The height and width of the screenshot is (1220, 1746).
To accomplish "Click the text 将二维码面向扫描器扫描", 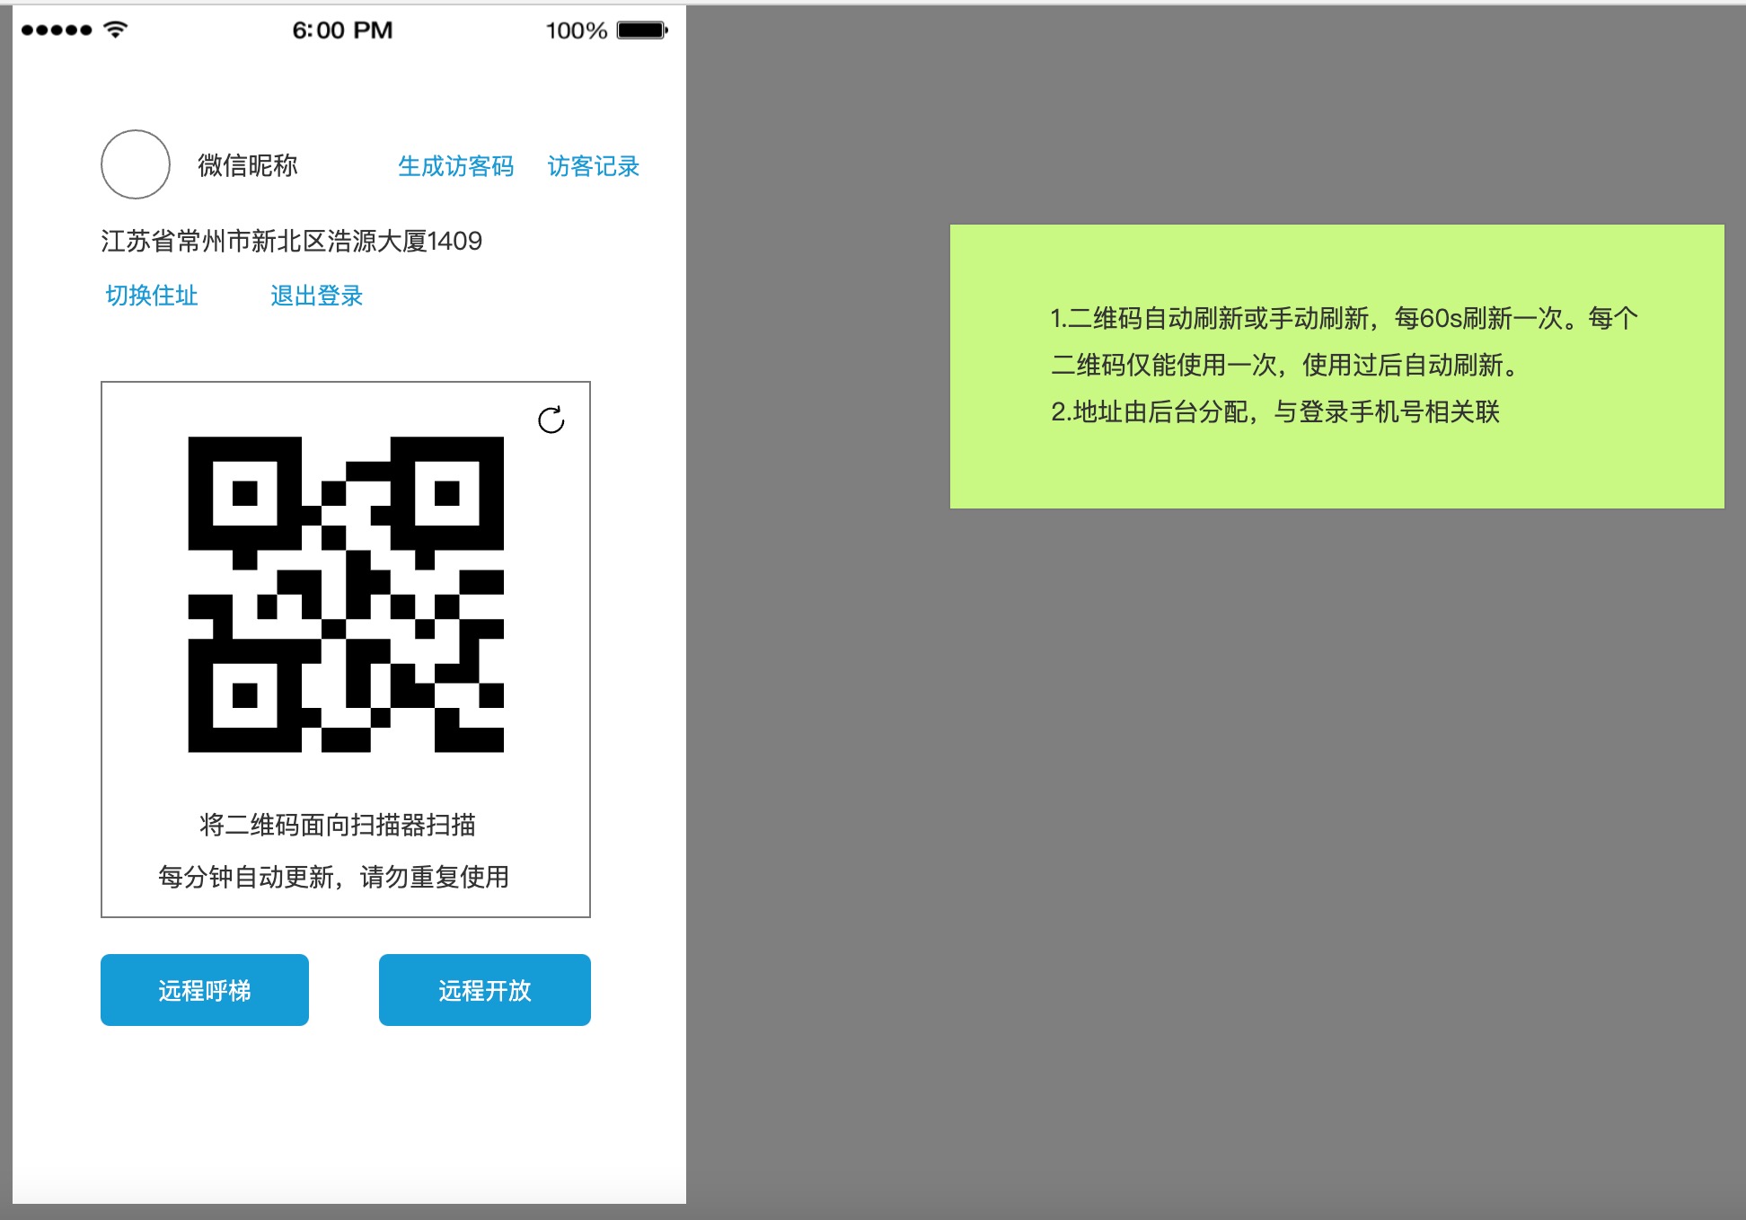I will [338, 825].
